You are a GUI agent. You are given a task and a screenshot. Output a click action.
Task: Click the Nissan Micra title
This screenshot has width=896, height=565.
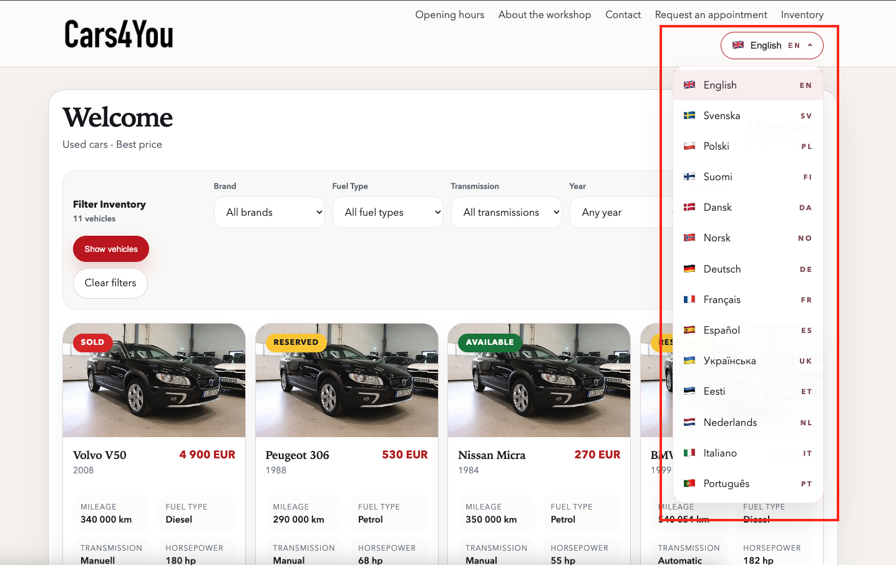coord(492,455)
